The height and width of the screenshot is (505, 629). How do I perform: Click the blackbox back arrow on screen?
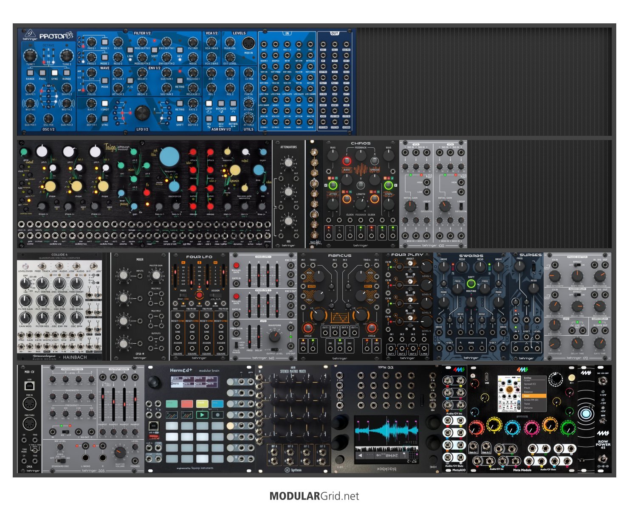pos(361,455)
